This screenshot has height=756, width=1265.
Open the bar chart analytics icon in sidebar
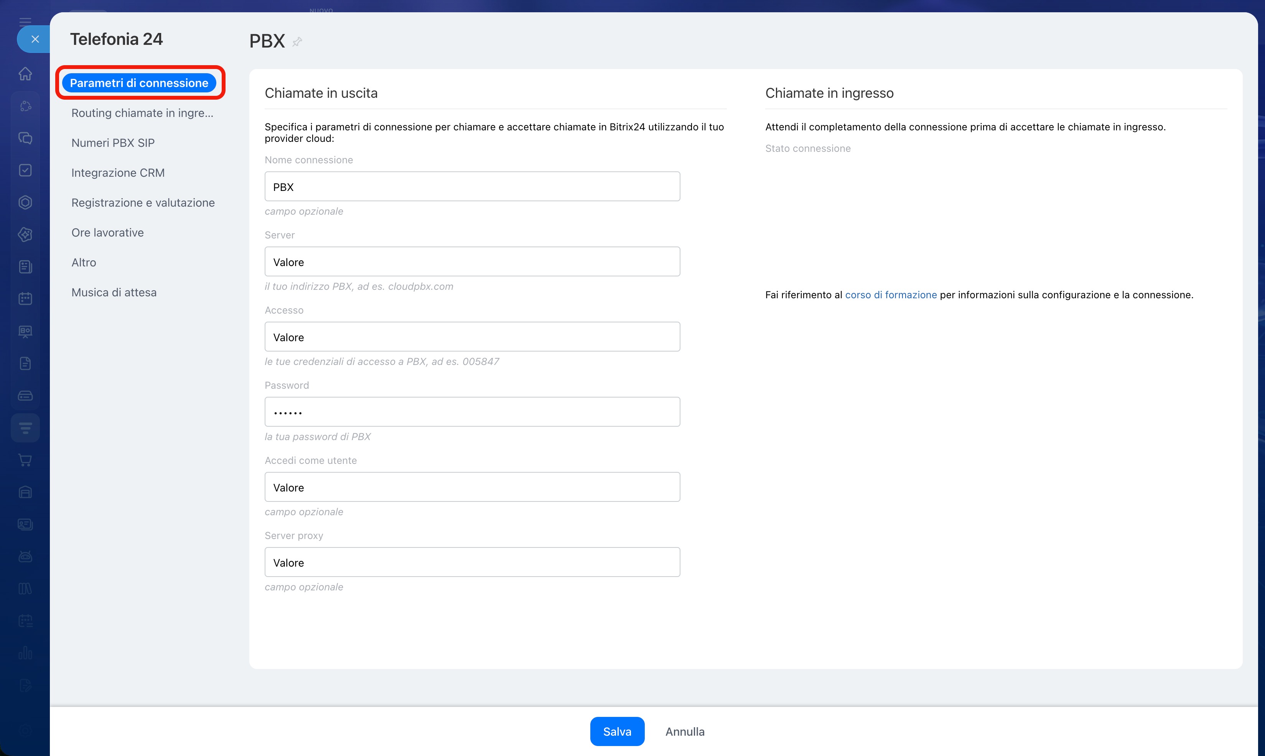tap(25, 652)
